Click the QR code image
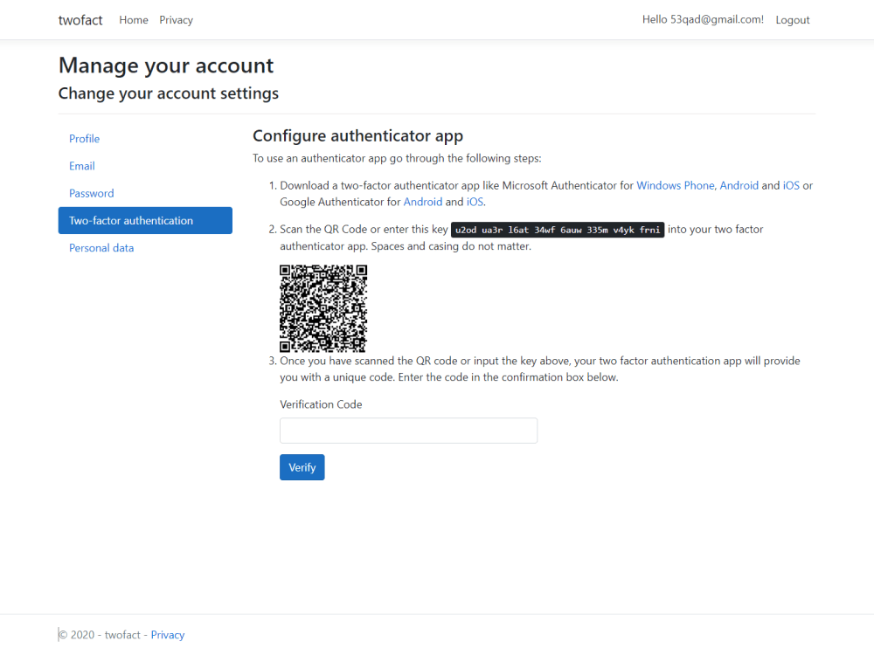The width and height of the screenshot is (874, 655). click(323, 308)
